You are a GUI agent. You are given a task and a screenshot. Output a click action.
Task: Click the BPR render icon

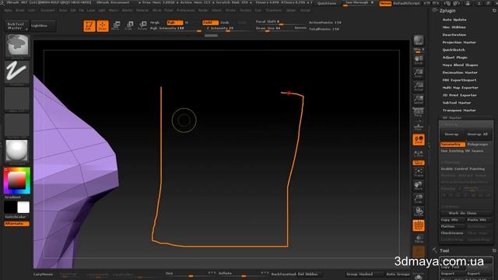(419, 40)
